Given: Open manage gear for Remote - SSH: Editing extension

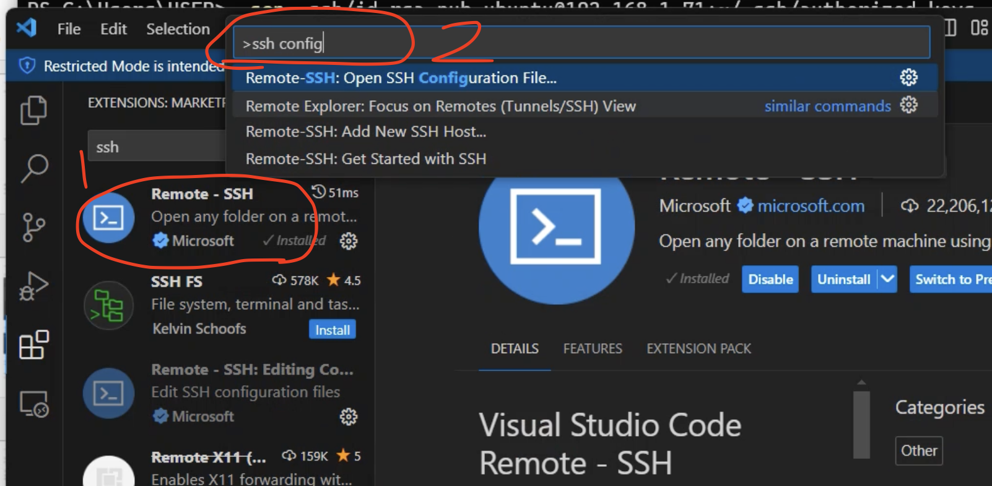Looking at the screenshot, I should click(x=349, y=416).
